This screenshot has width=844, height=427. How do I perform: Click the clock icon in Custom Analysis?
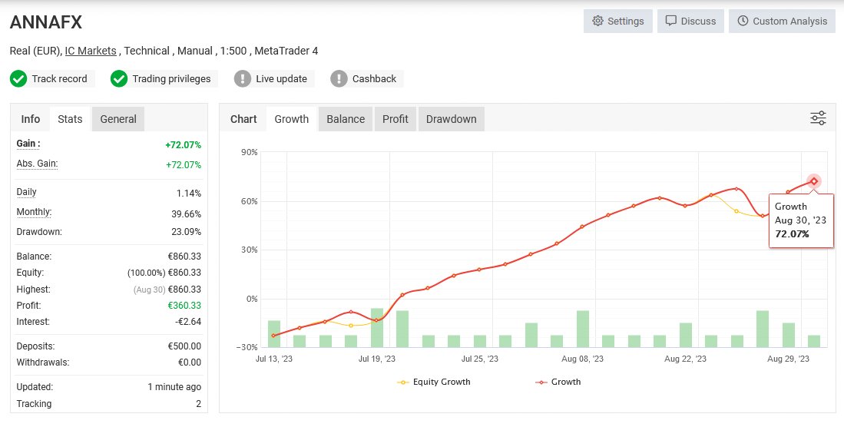pyautogui.click(x=743, y=21)
